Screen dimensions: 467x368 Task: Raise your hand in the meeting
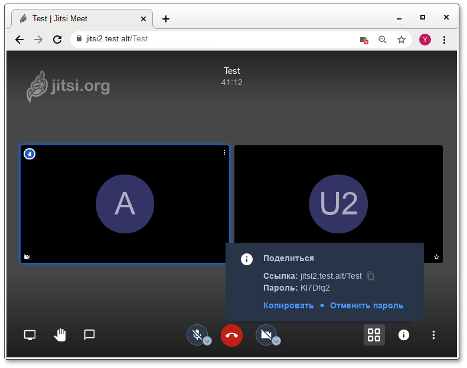click(x=60, y=335)
